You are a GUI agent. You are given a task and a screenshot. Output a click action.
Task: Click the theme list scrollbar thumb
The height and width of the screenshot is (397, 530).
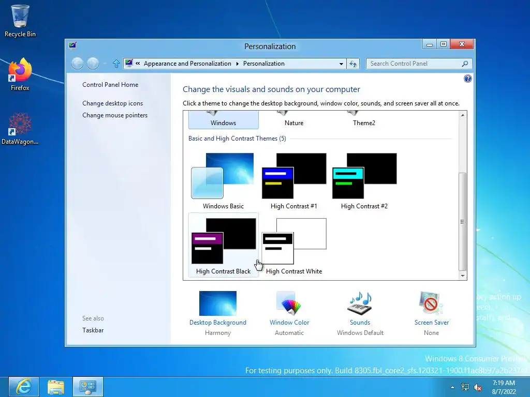[x=462, y=221]
